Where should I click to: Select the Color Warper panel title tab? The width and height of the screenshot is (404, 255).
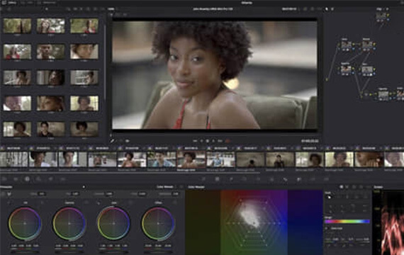coord(196,187)
